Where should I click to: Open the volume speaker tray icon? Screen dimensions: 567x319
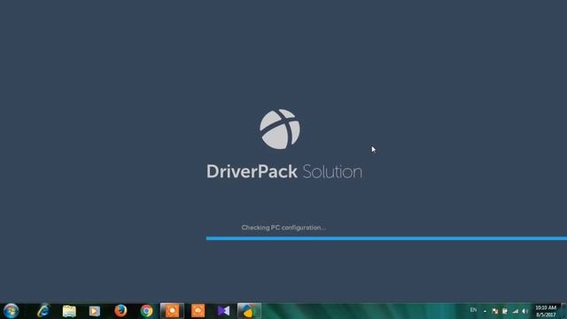click(524, 311)
